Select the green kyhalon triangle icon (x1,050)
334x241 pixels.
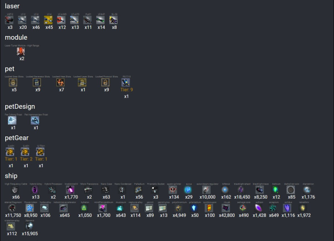pyautogui.click(x=84, y=208)
